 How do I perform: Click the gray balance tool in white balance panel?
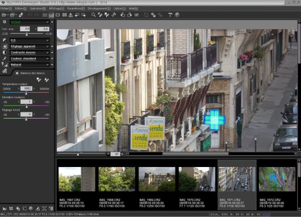(39, 80)
